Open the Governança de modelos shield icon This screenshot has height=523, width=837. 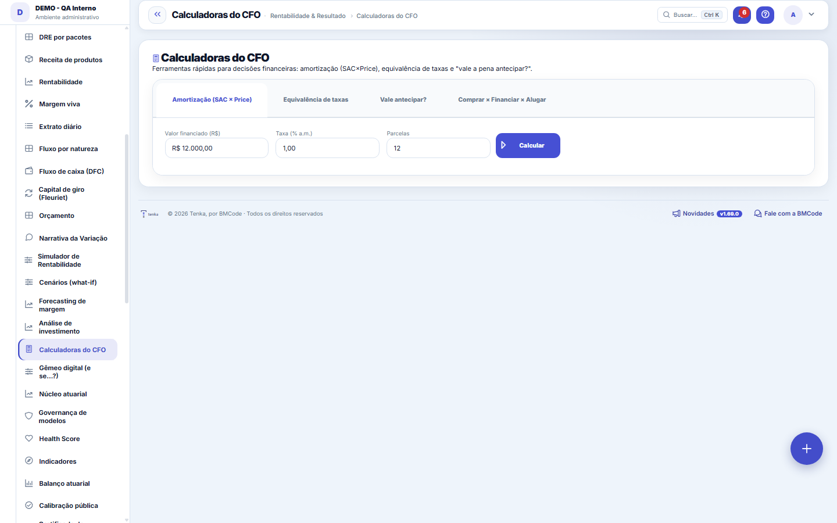click(x=28, y=416)
